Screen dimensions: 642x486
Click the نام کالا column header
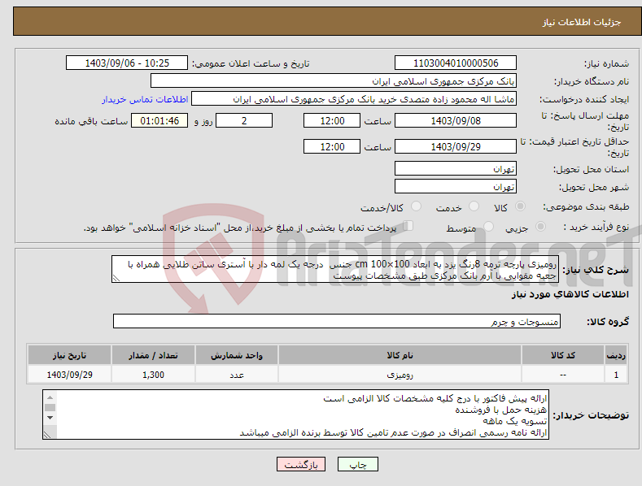pos(400,355)
